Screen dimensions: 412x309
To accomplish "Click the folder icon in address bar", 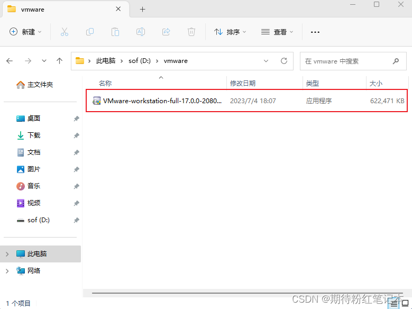I will click(x=80, y=61).
